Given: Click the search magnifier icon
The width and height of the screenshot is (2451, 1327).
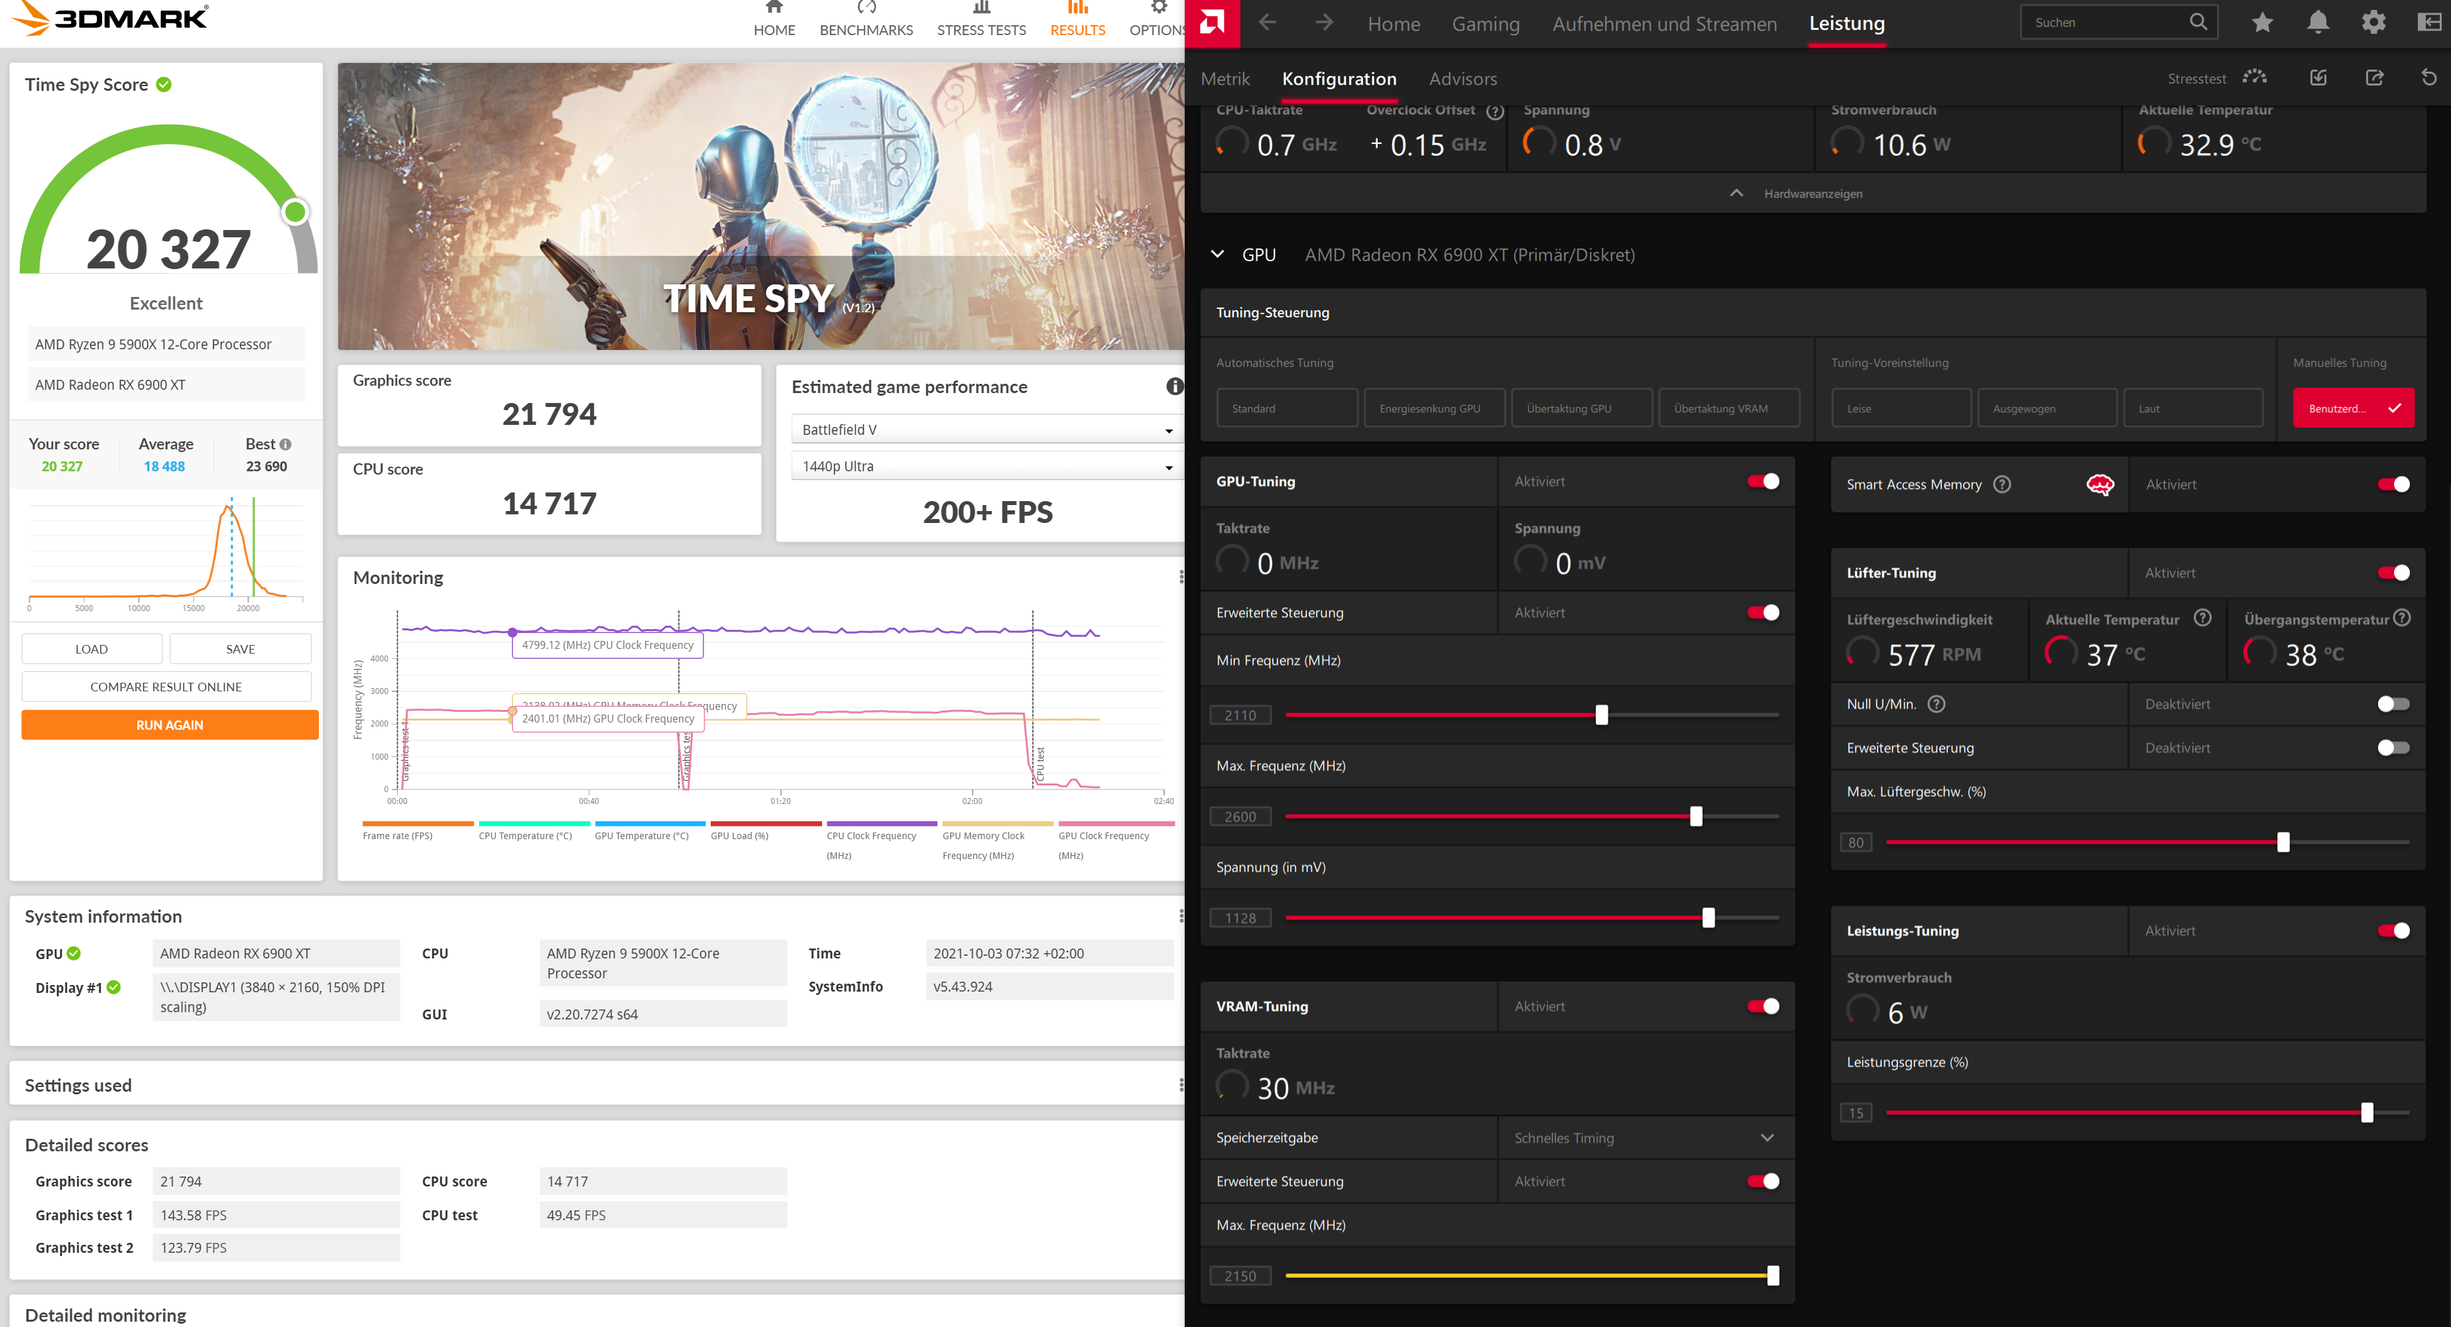Looking at the screenshot, I should [x=2197, y=22].
